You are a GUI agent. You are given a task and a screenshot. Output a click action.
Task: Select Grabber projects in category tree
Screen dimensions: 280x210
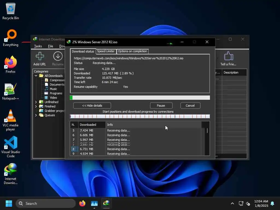pos(54,111)
